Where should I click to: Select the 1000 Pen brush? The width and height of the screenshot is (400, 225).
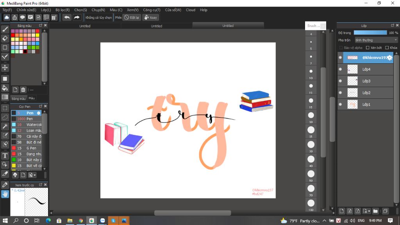click(x=26, y=119)
